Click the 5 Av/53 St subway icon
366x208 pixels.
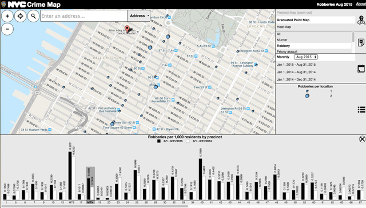point(210,87)
